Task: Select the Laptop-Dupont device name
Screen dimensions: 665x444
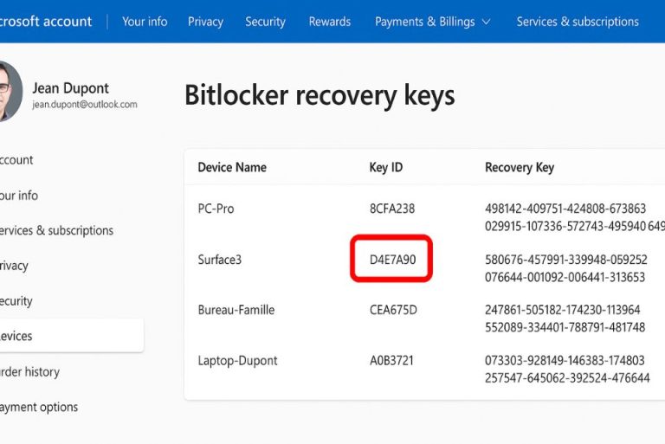Action: (x=237, y=360)
